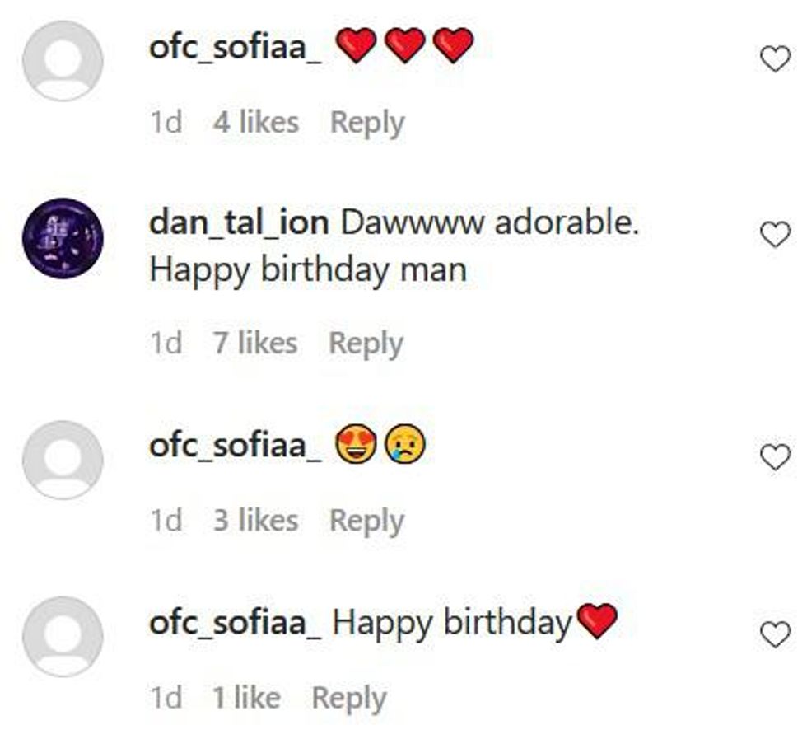Like the 'Happy birthday' heart comment
Screen dimensions: 807x739
pos(774,634)
